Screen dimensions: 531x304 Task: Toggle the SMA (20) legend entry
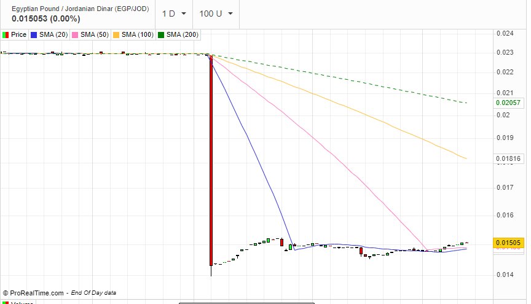[x=49, y=34]
